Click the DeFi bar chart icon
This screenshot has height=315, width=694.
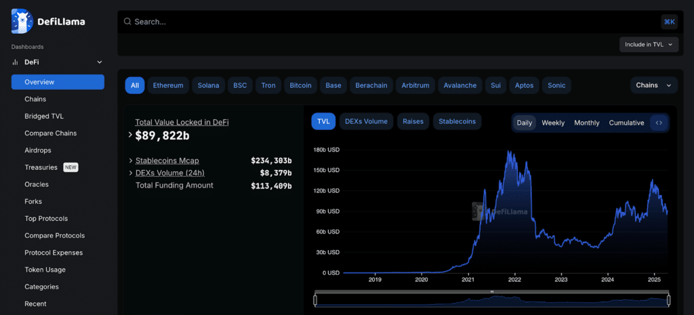tap(16, 62)
